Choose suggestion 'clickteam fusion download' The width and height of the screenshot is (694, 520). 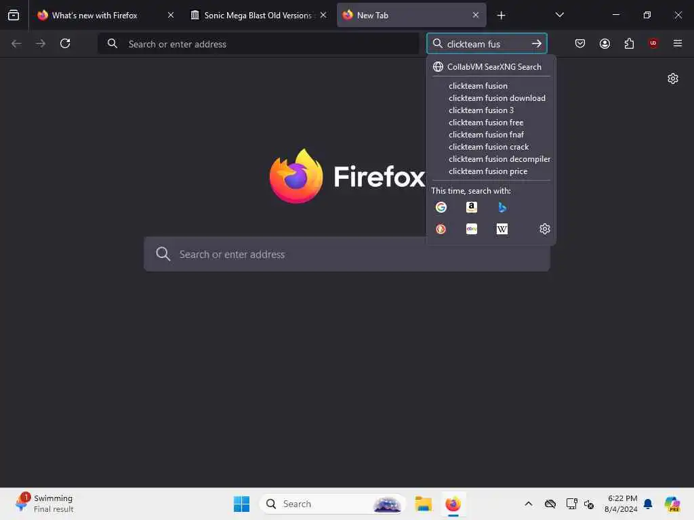491,98
